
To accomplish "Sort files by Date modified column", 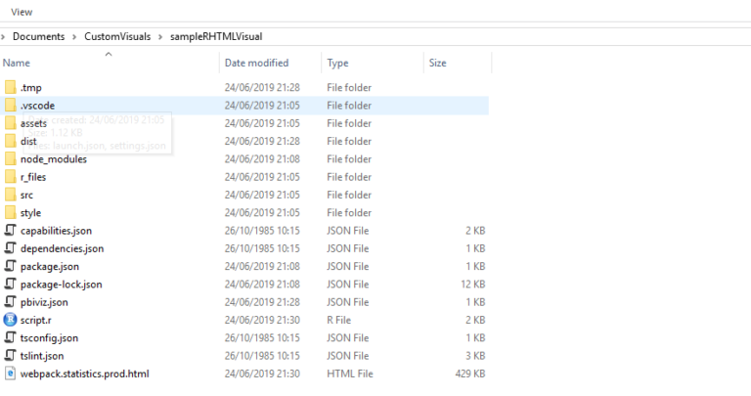I will [256, 63].
